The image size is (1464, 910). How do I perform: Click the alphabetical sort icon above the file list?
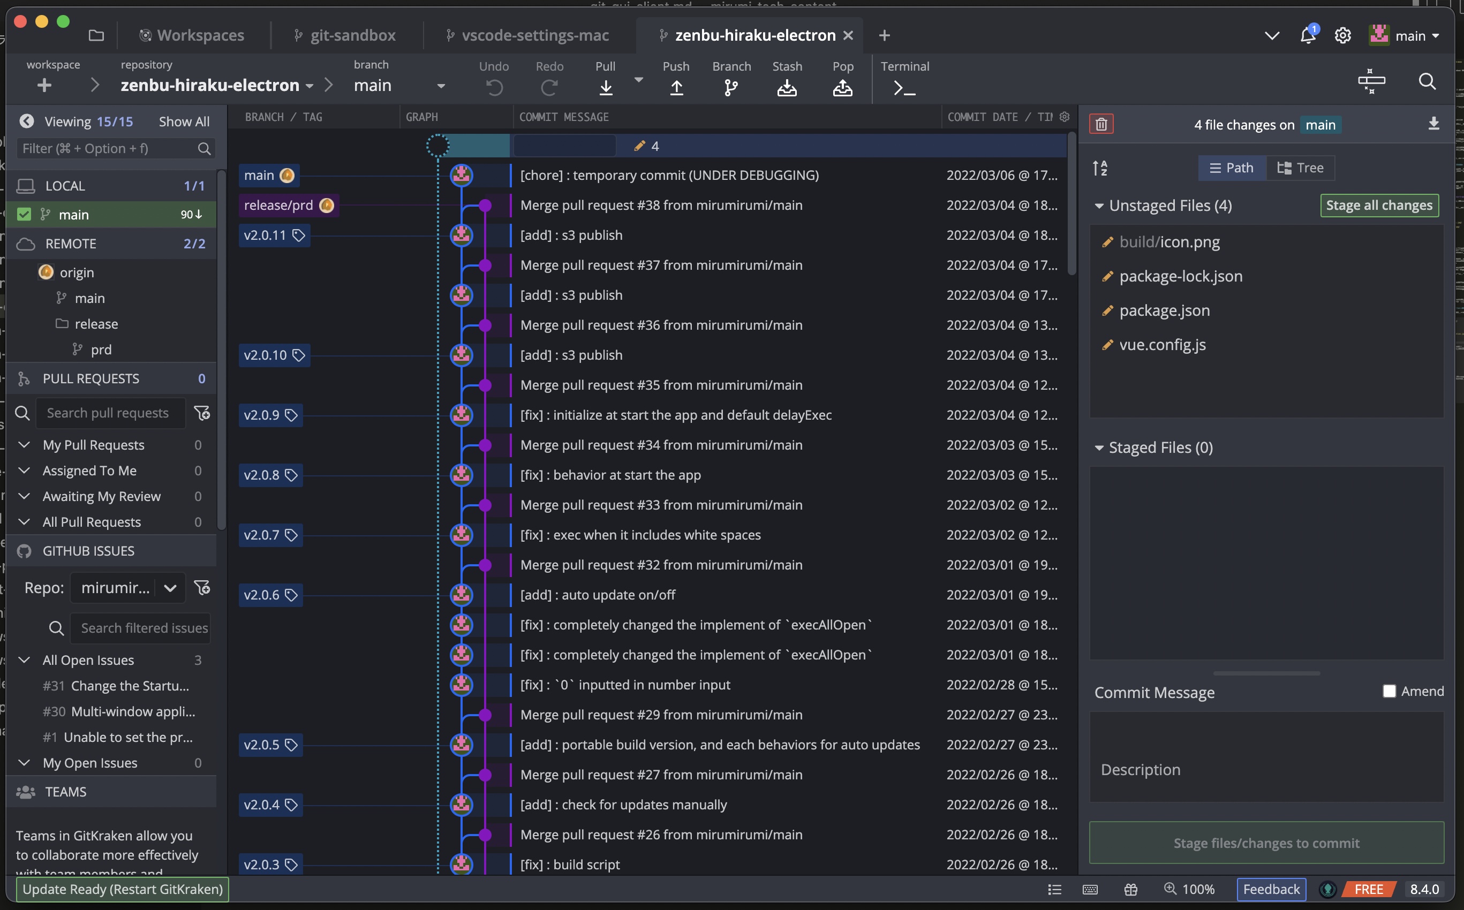point(1100,168)
